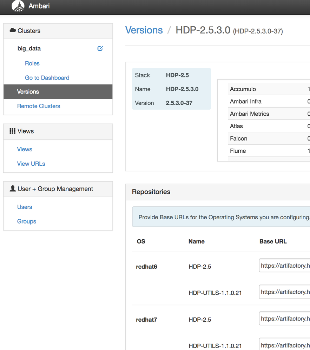The height and width of the screenshot is (350, 310).
Task: Click redhat6 HDP-2.5 Base URL field
Action: coord(284,266)
